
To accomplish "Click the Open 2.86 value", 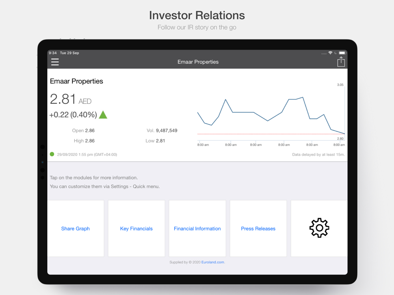I will click(x=83, y=131).
